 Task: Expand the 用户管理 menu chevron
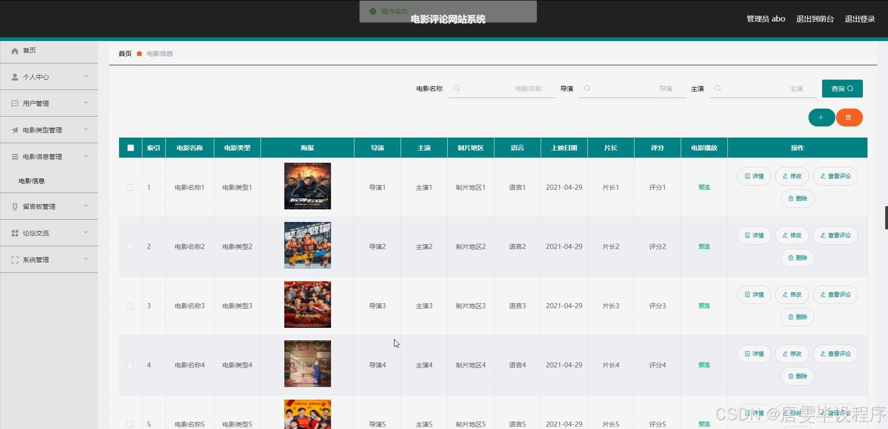click(x=86, y=103)
